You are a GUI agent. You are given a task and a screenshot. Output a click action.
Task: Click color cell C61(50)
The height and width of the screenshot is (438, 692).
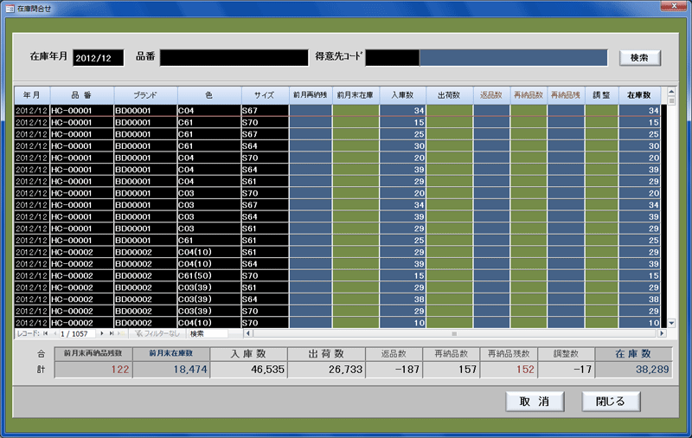click(x=209, y=275)
